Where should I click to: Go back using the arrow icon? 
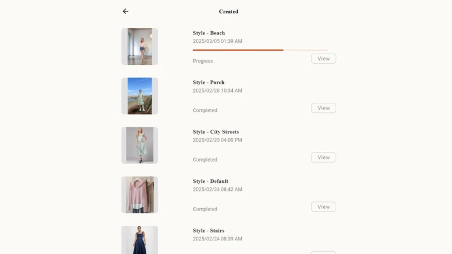point(125,11)
